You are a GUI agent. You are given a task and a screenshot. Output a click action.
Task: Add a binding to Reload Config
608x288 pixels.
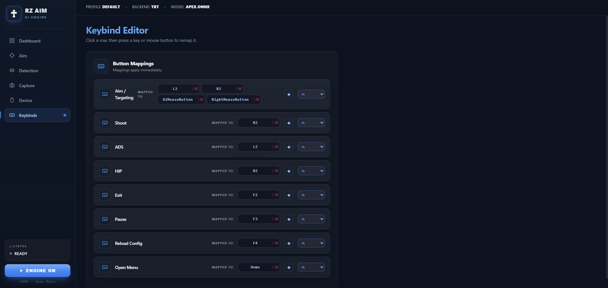pyautogui.click(x=289, y=243)
